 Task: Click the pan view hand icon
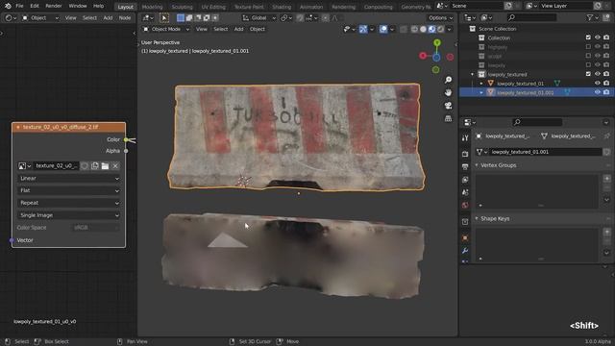[448, 92]
